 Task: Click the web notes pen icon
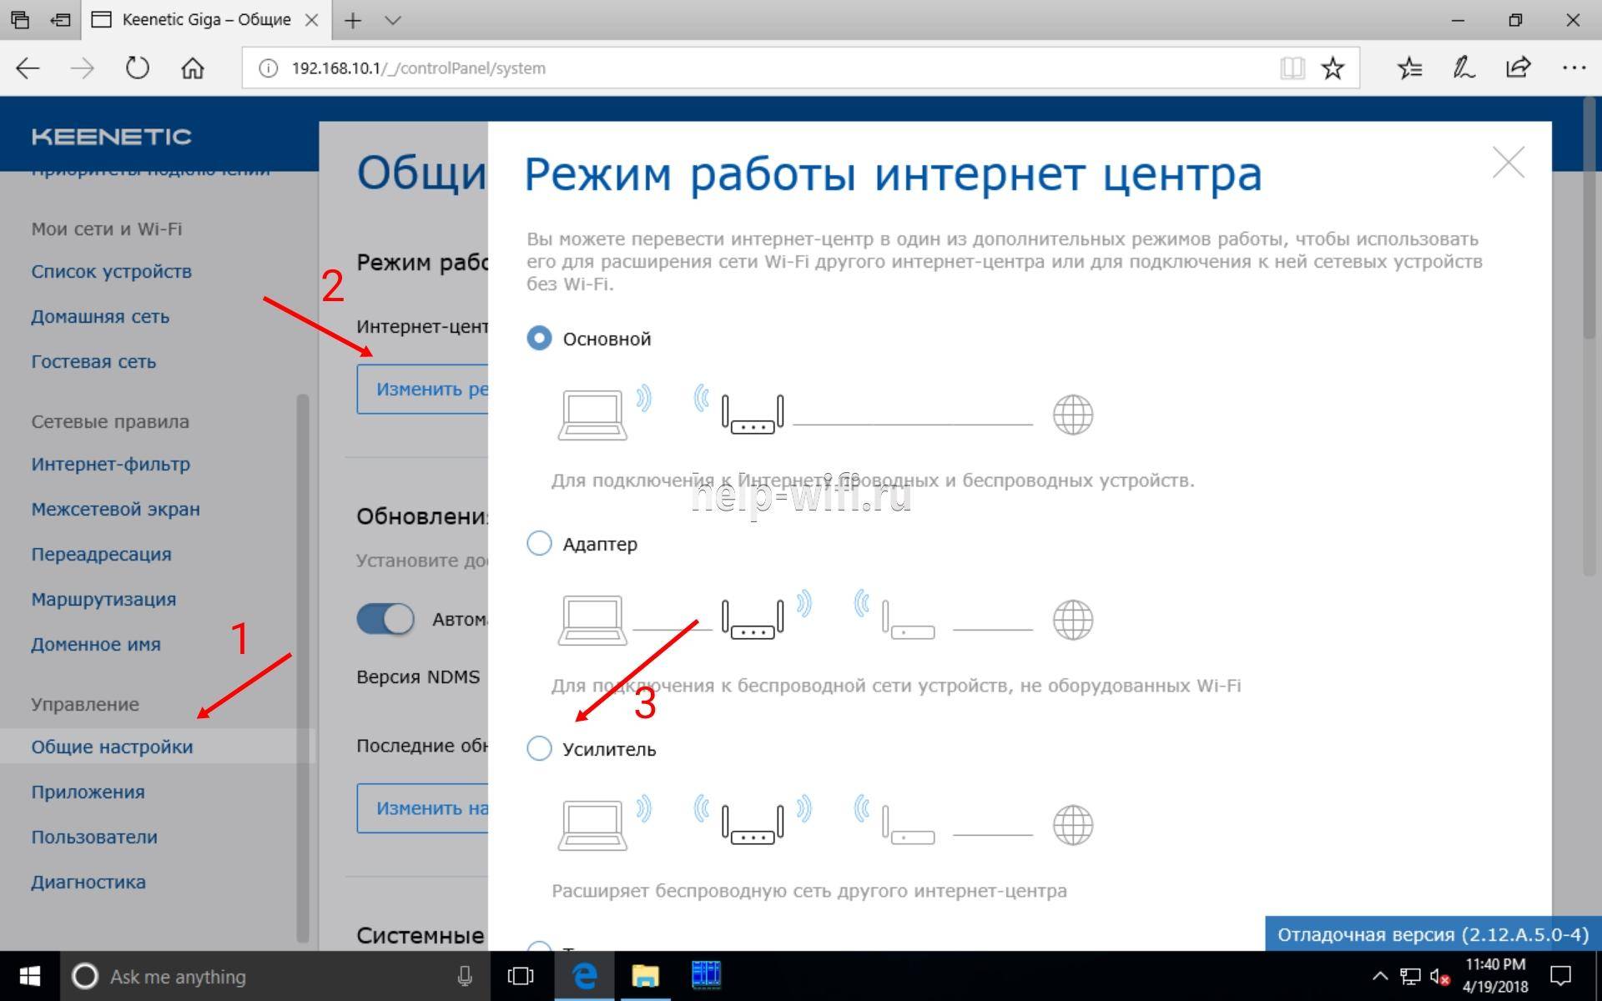point(1463,68)
